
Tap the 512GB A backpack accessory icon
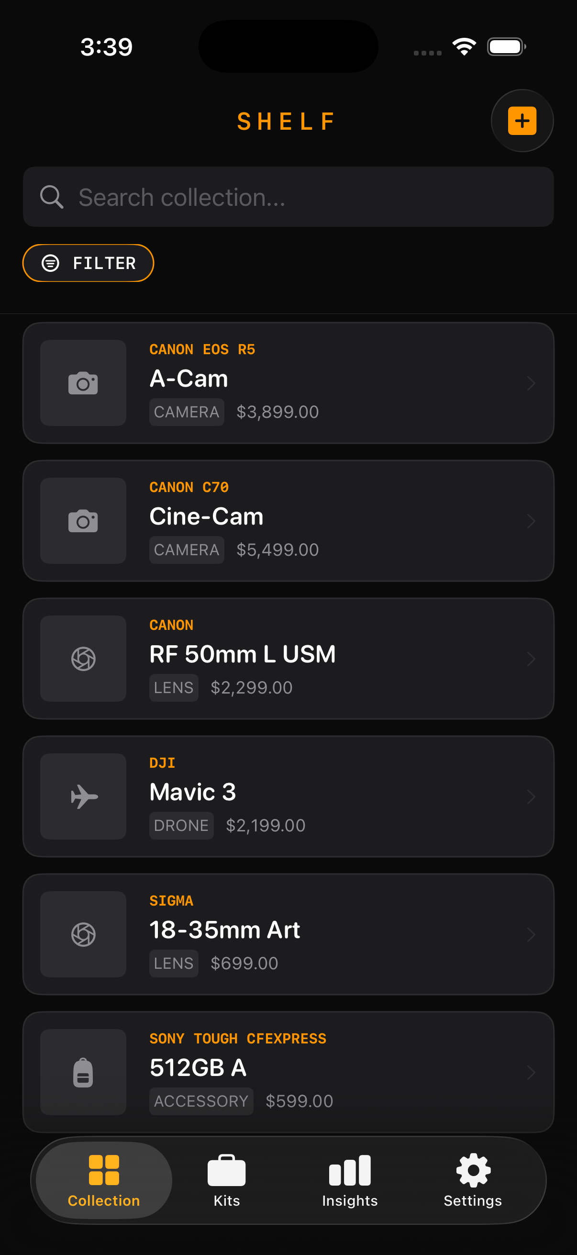pos(83,1072)
